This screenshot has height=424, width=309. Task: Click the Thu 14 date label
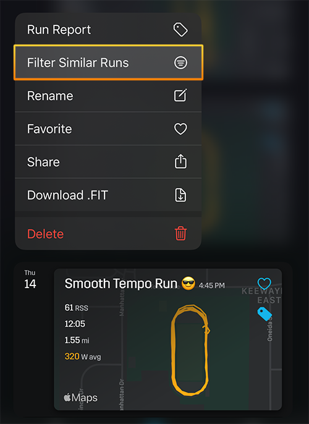[30, 279]
